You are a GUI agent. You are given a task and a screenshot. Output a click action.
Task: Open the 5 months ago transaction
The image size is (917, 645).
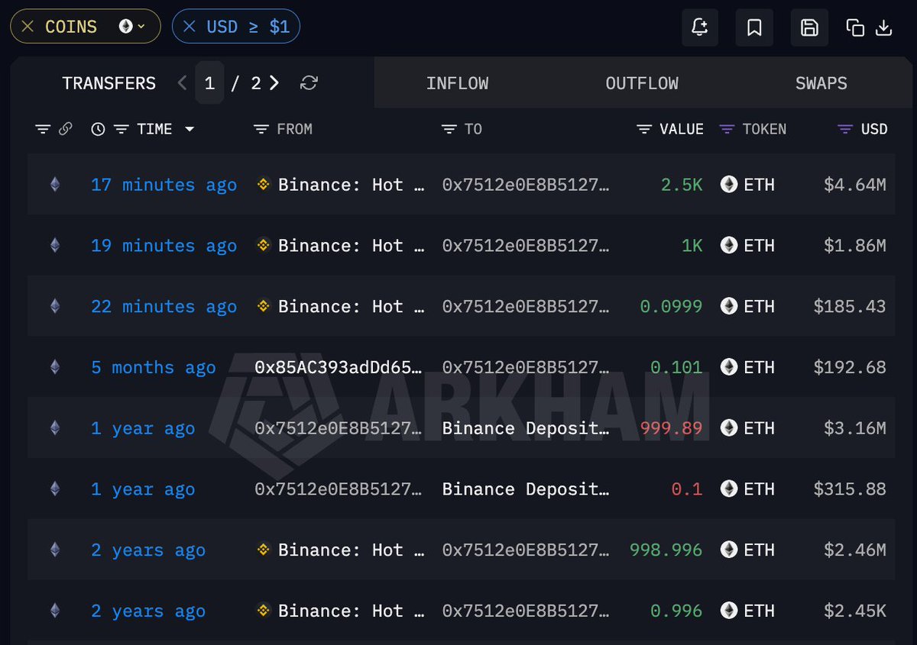point(154,367)
